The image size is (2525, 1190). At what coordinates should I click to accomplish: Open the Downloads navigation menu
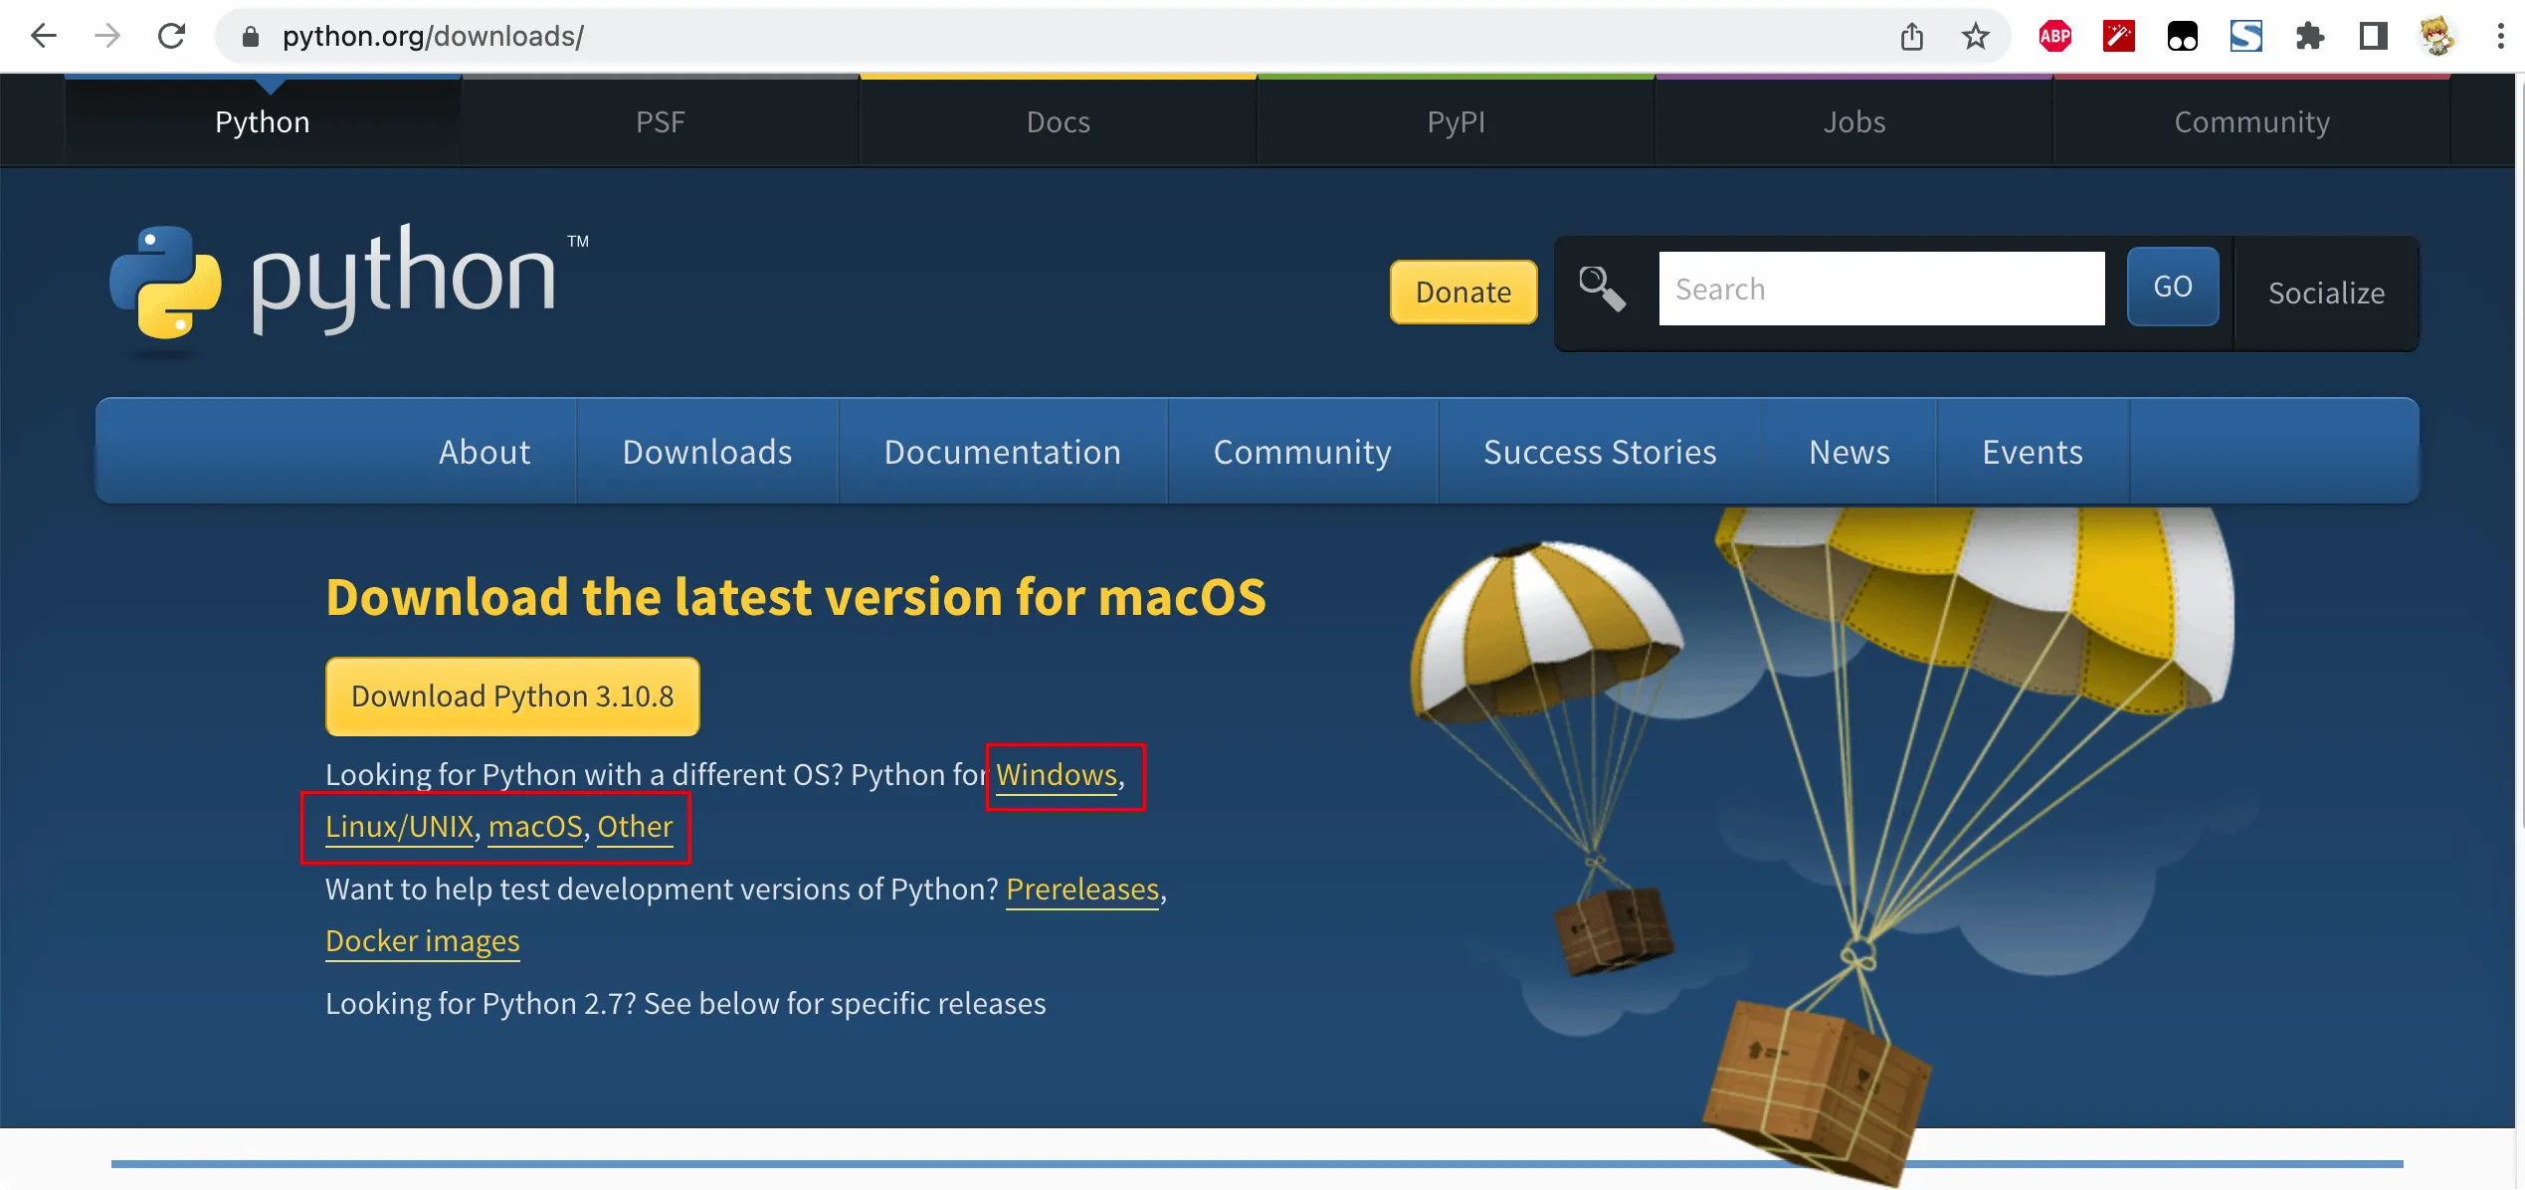pyautogui.click(x=706, y=451)
